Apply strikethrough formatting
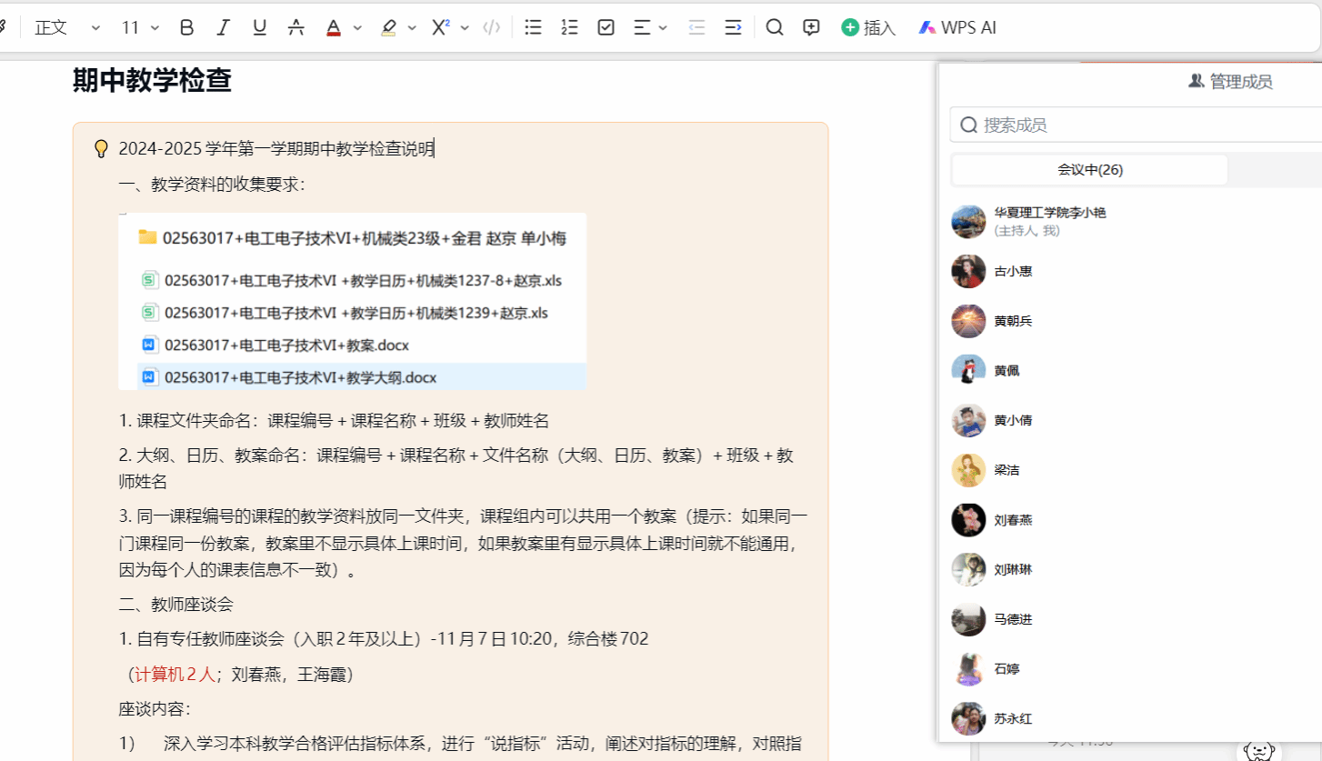The image size is (1322, 761). pyautogui.click(x=295, y=27)
